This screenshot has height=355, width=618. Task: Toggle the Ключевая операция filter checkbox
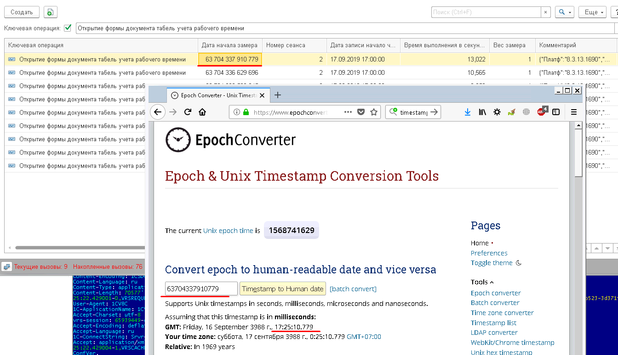tap(68, 28)
